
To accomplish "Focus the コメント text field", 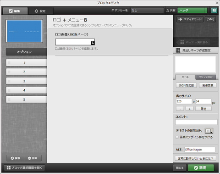I will pos(196,122).
